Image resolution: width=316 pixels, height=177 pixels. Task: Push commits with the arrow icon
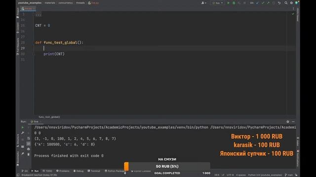click(x=268, y=3)
